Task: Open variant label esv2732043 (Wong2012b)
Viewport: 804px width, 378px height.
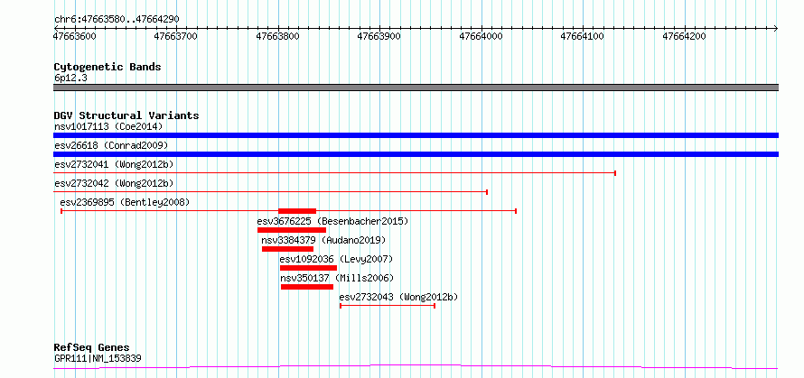Action: point(398,297)
